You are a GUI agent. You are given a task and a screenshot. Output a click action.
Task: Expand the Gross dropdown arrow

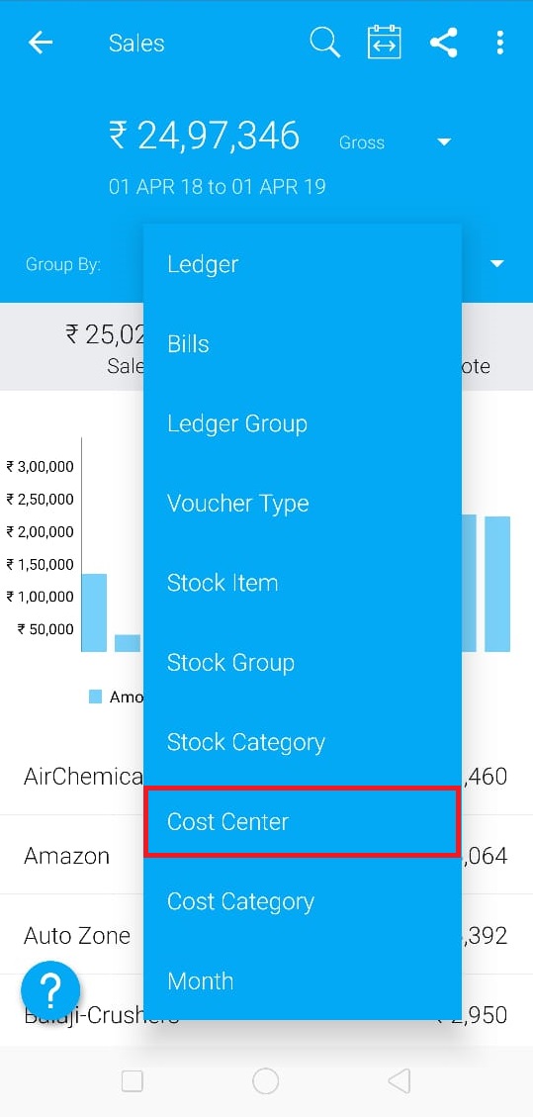tap(444, 142)
